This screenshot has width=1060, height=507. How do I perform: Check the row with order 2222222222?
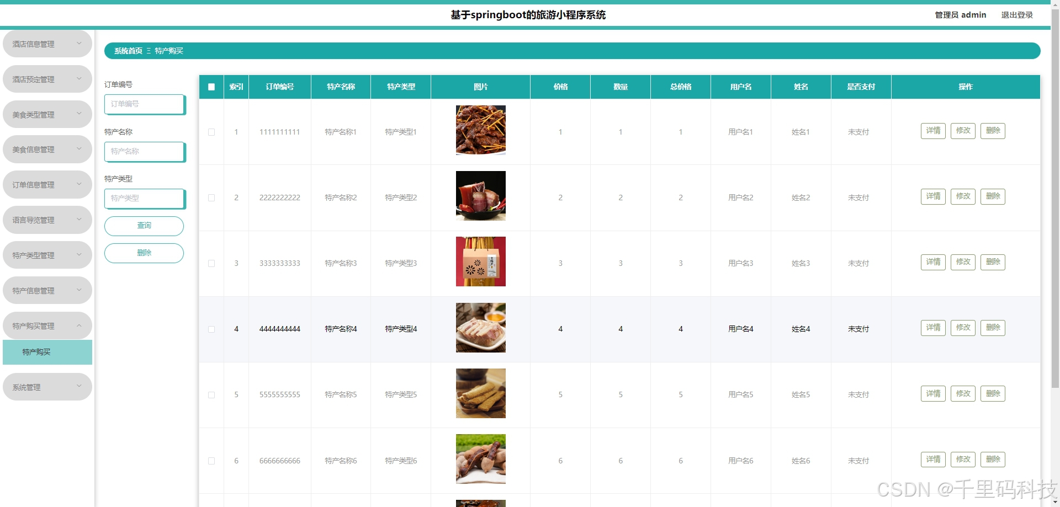coord(211,198)
